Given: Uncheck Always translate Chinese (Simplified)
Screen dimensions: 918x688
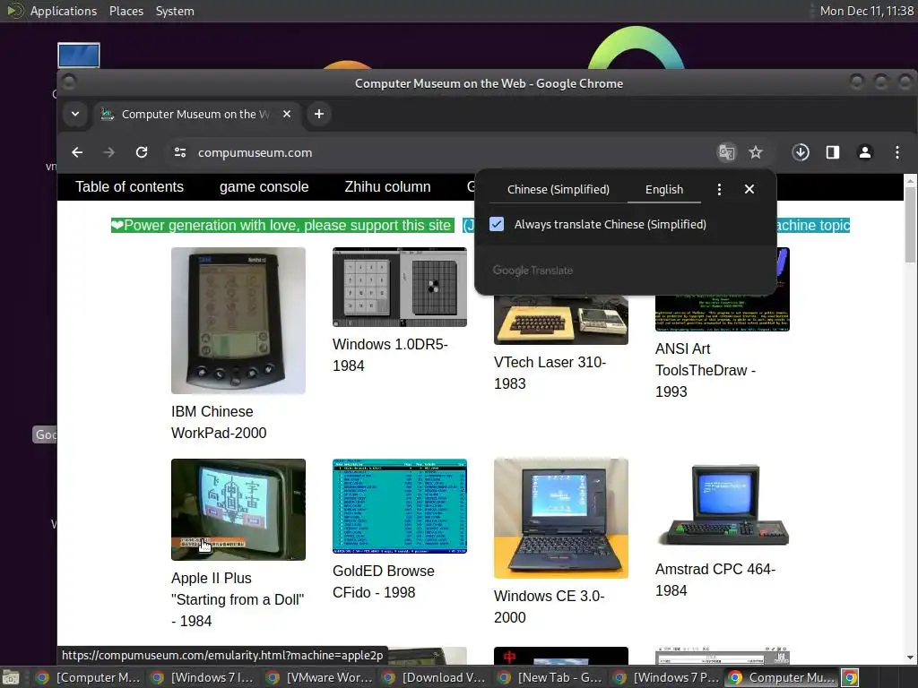Looking at the screenshot, I should point(497,224).
